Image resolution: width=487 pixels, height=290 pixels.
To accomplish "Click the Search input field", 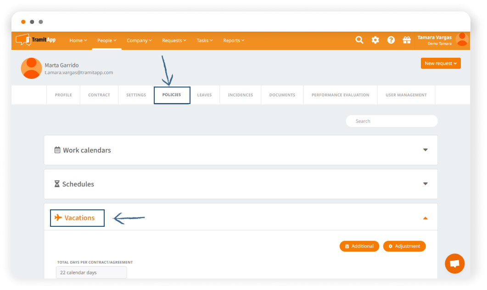I will tap(392, 121).
